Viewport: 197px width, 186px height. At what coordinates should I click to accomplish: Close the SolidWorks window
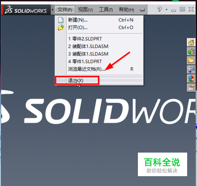click(191, 9)
